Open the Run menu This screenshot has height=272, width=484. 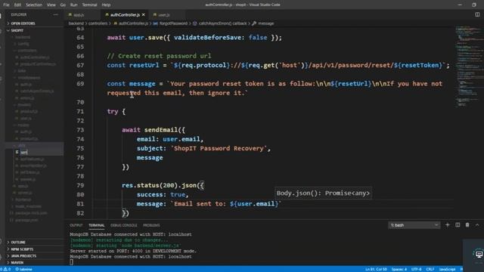pyautogui.click(x=74, y=5)
